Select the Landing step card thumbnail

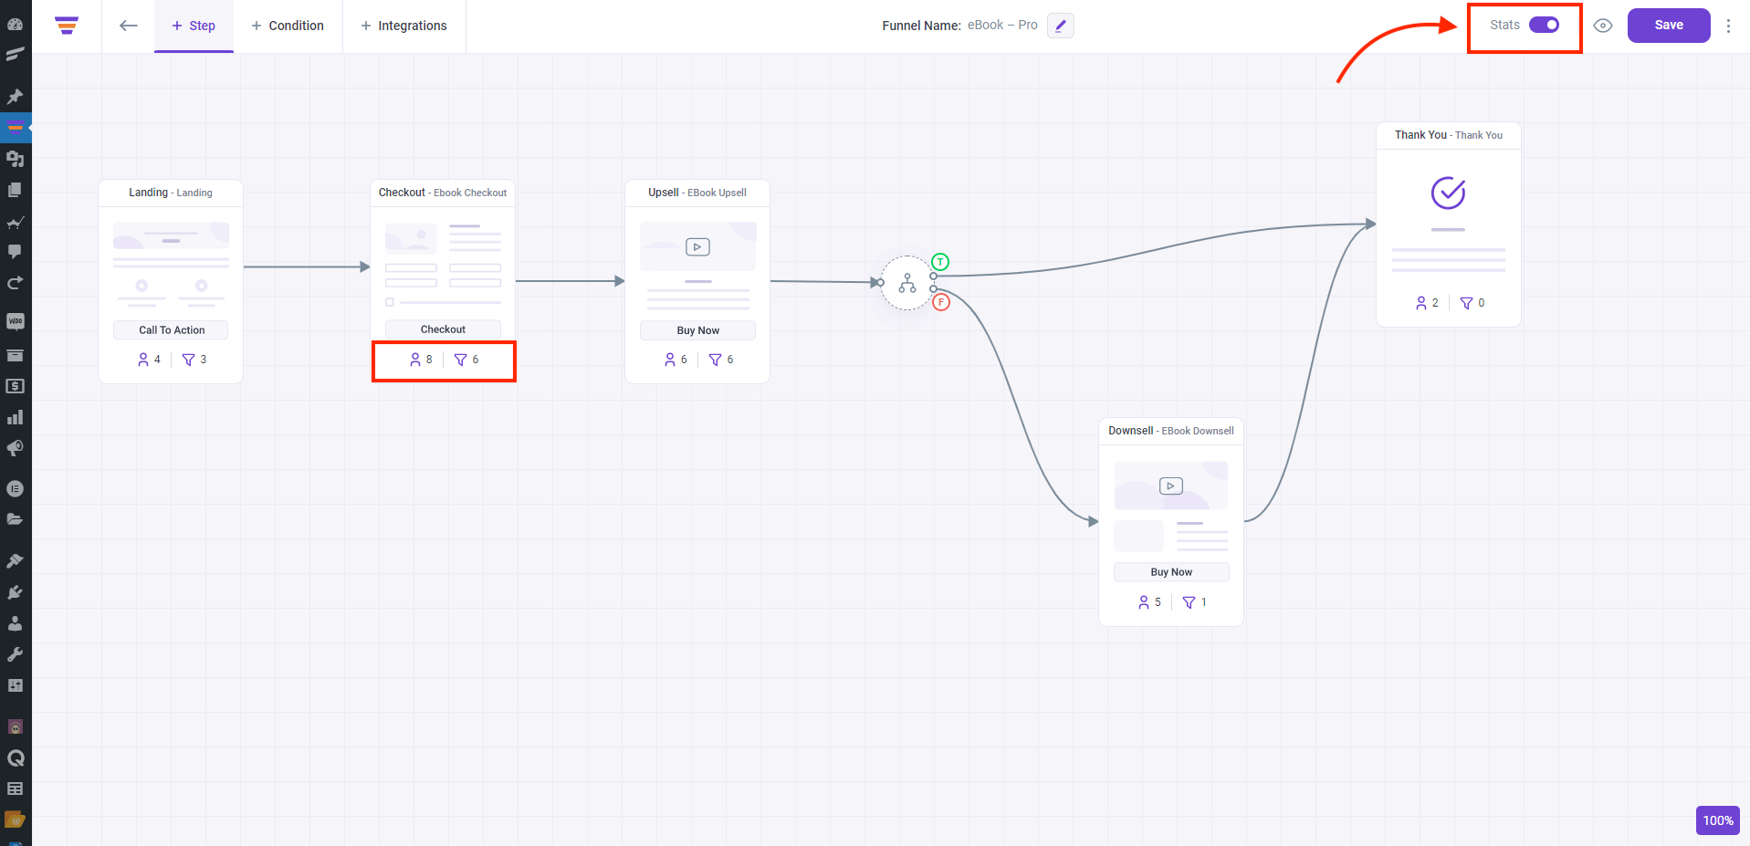(171, 266)
